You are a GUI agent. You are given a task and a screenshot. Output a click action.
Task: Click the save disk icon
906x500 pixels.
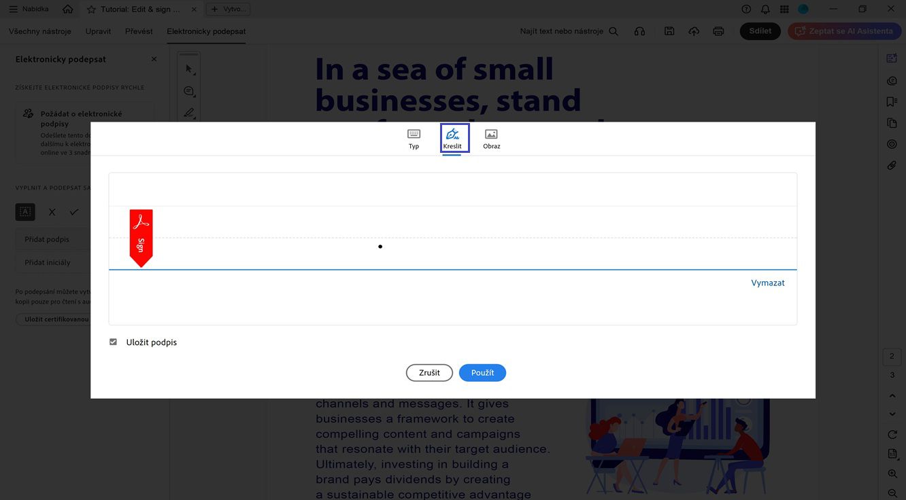tap(669, 31)
